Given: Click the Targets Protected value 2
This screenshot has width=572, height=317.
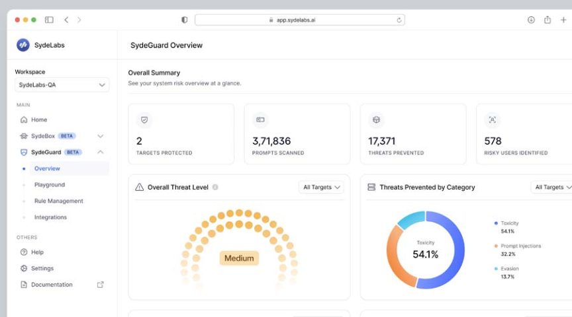Looking at the screenshot, I should [x=139, y=141].
